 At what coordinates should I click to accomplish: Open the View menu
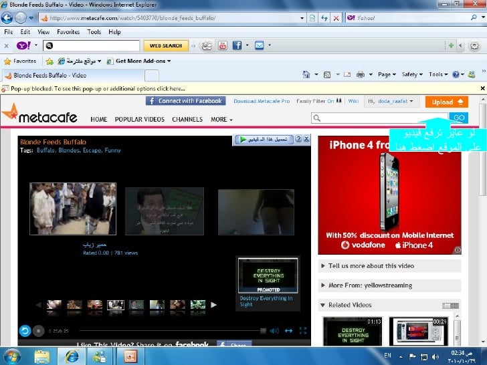(43, 32)
